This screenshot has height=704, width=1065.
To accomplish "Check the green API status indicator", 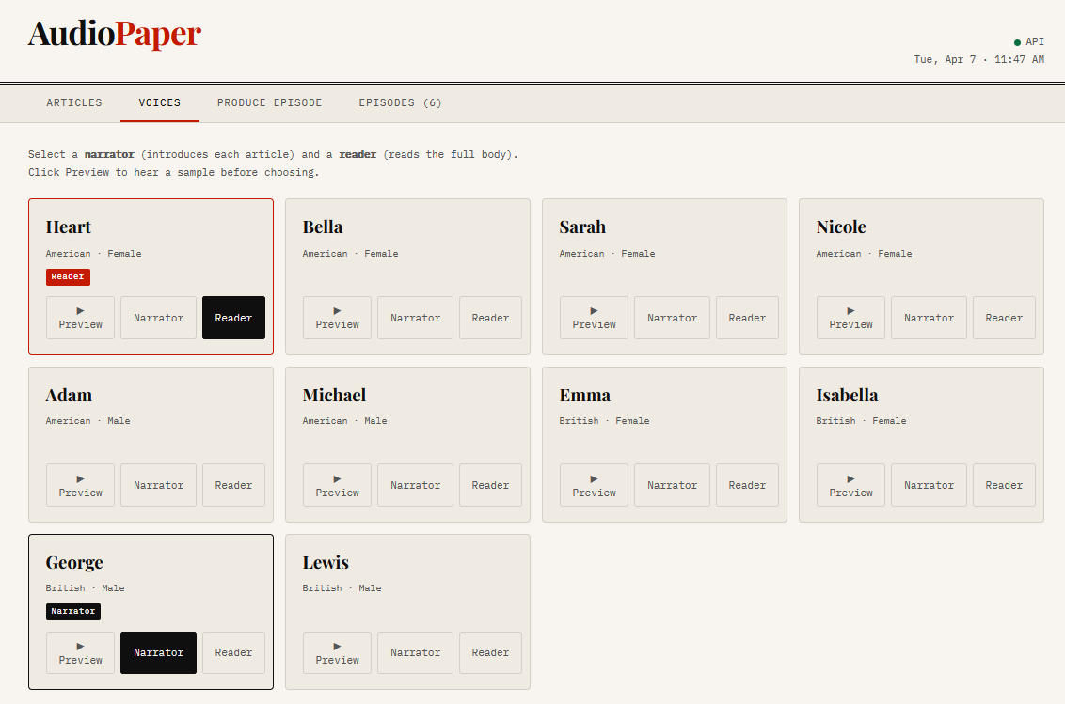I will pos(1017,41).
